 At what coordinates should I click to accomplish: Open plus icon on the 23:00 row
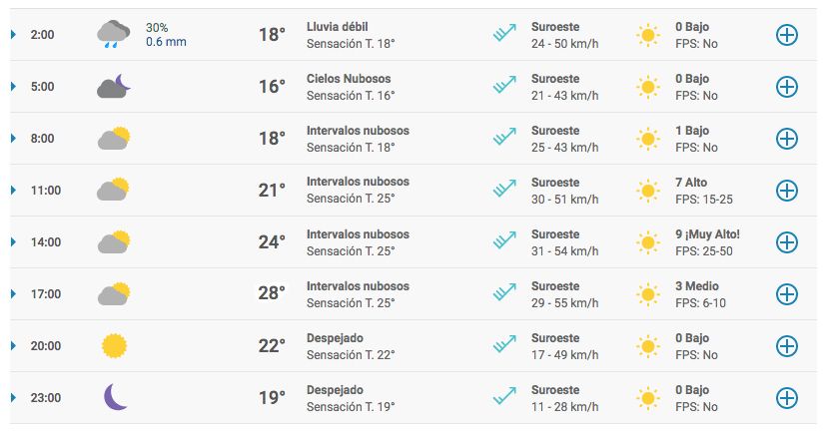click(x=787, y=398)
